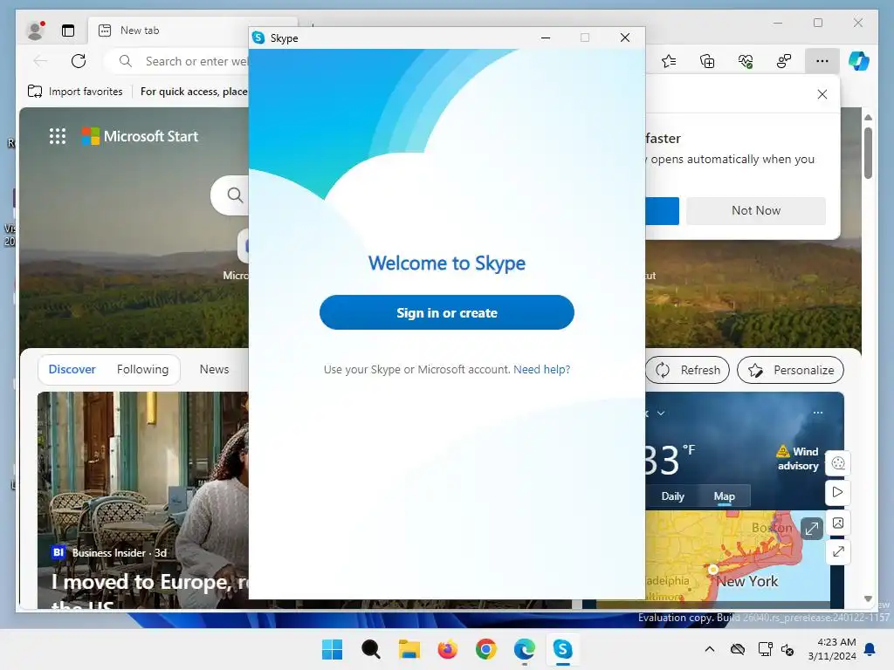The height and width of the screenshot is (670, 894).
Task: Open the Edge Collections icon
Action: (707, 61)
